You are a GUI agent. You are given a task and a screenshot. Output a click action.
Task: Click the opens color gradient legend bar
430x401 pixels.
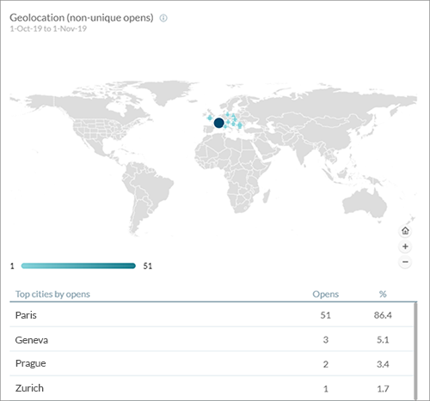pos(78,266)
